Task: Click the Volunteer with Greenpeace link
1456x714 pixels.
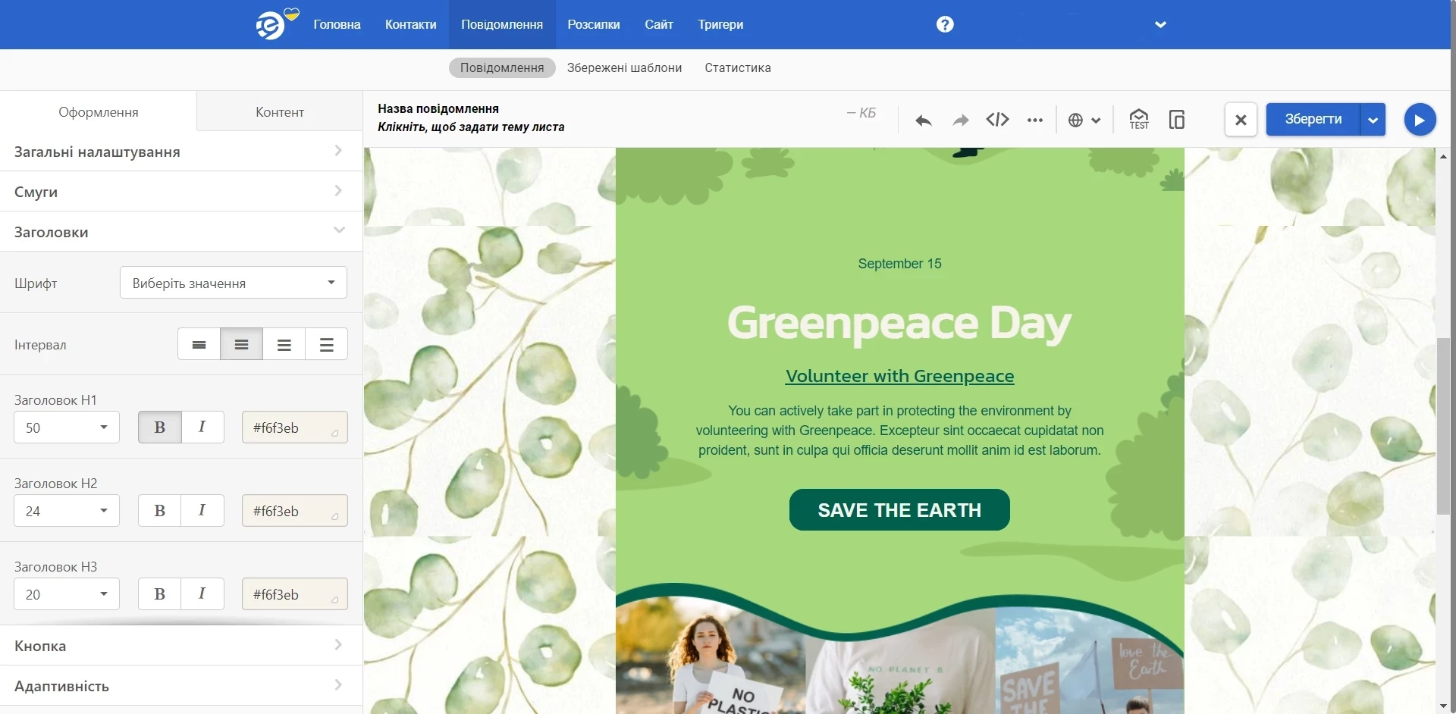Action: coord(899,376)
